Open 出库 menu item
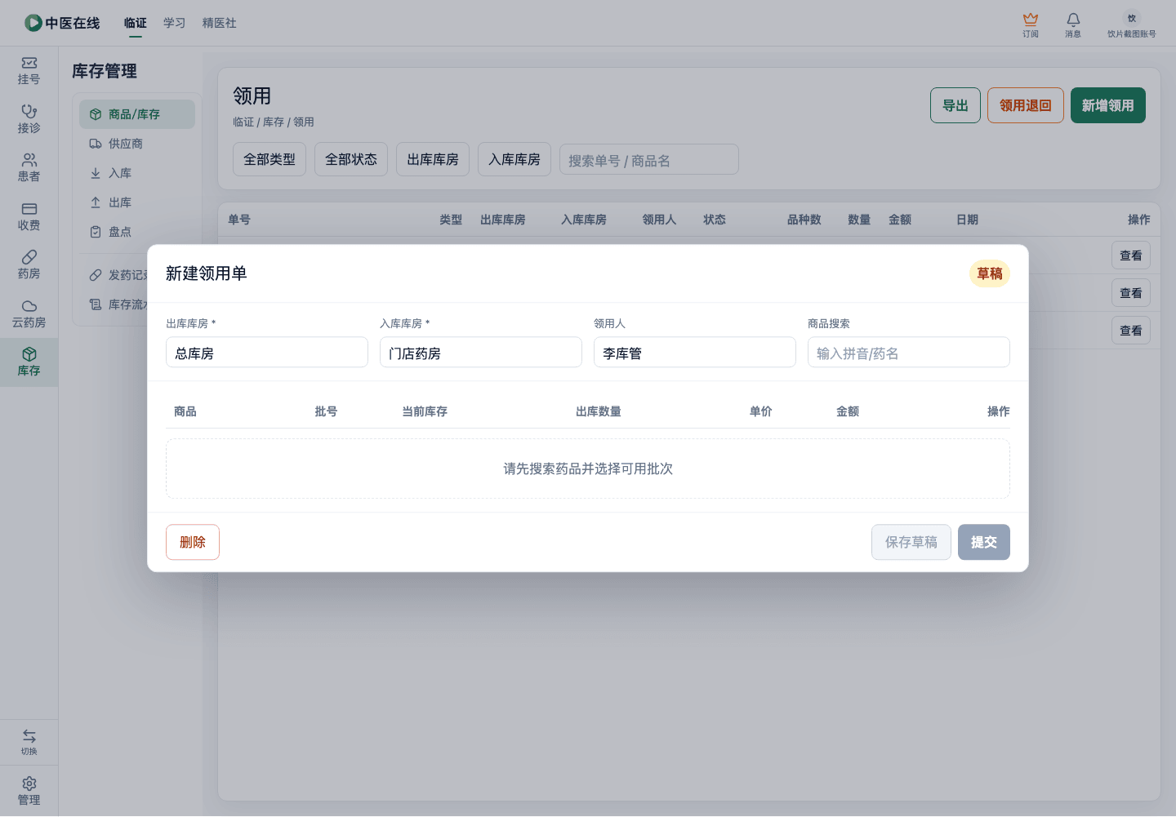 pyautogui.click(x=137, y=202)
